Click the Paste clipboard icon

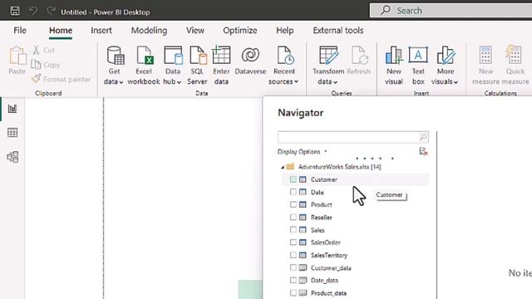[x=17, y=56]
